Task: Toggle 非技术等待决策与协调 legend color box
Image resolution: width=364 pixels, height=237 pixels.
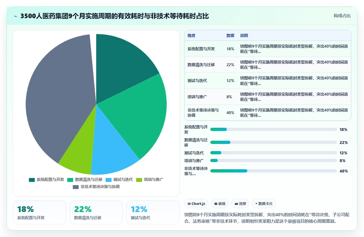Action: coord(76,187)
